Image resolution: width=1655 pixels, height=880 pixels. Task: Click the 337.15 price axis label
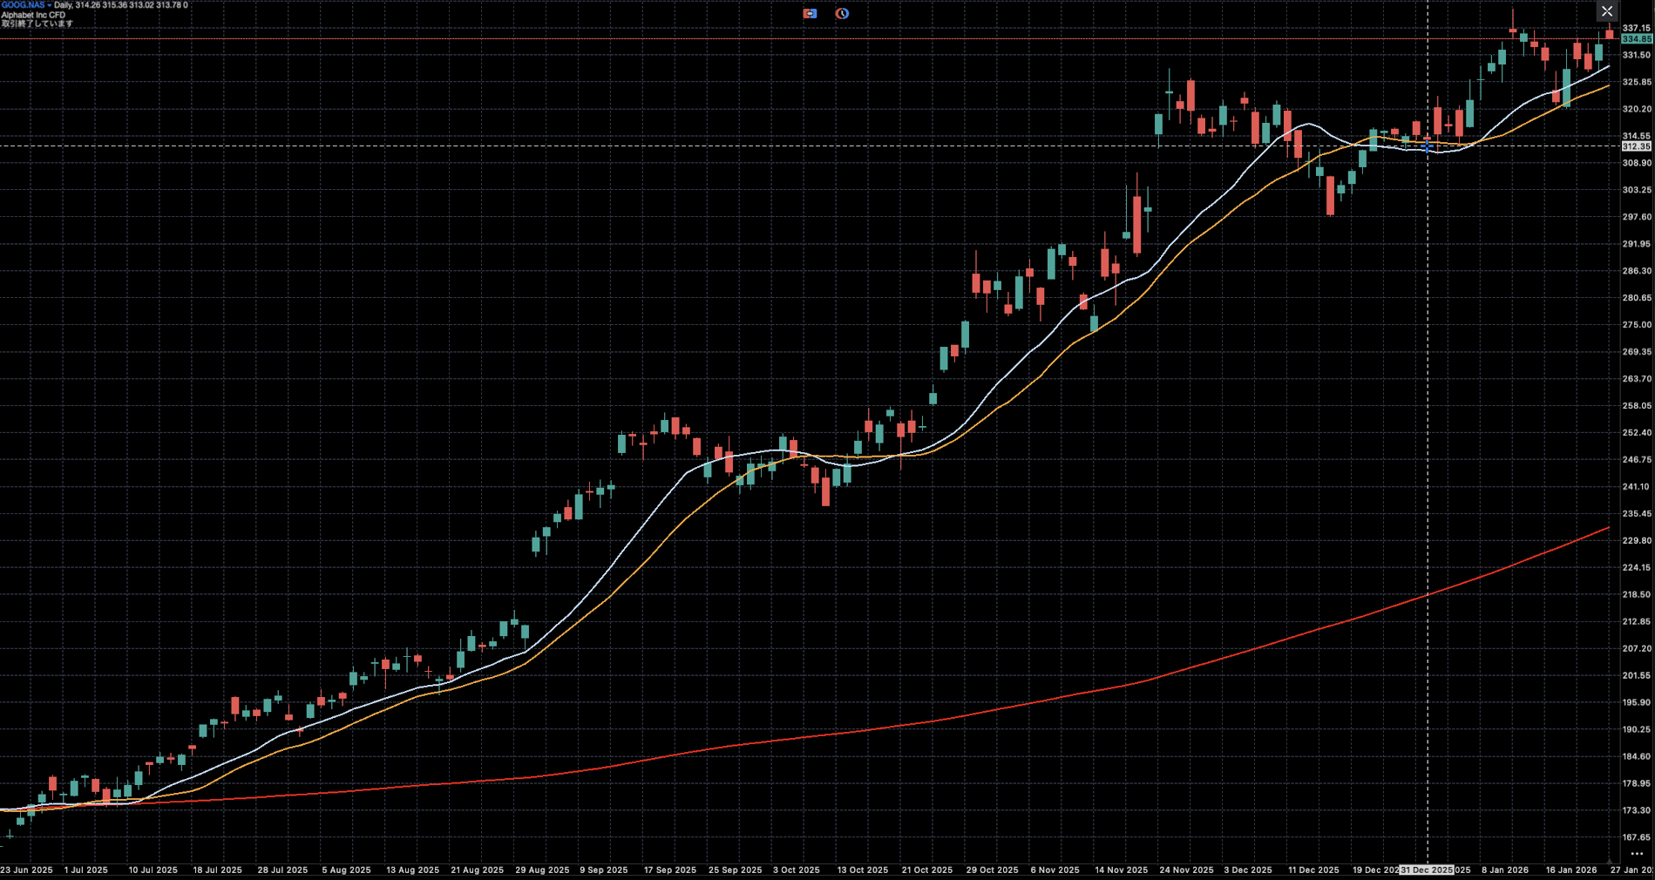pos(1637,28)
